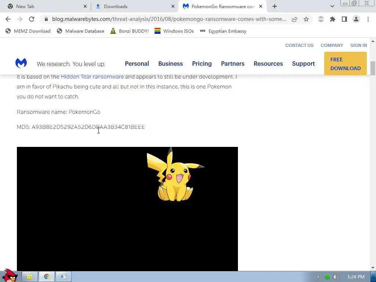Click the Chrome taskbar icon
The height and width of the screenshot is (282, 376).
(47, 277)
